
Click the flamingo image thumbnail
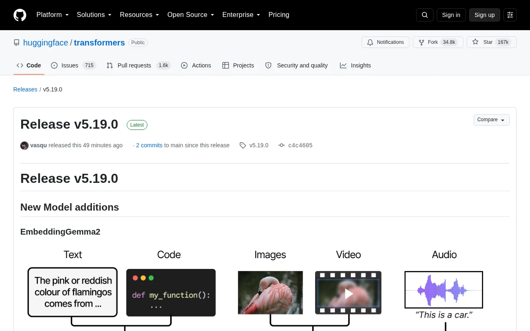pyautogui.click(x=270, y=293)
